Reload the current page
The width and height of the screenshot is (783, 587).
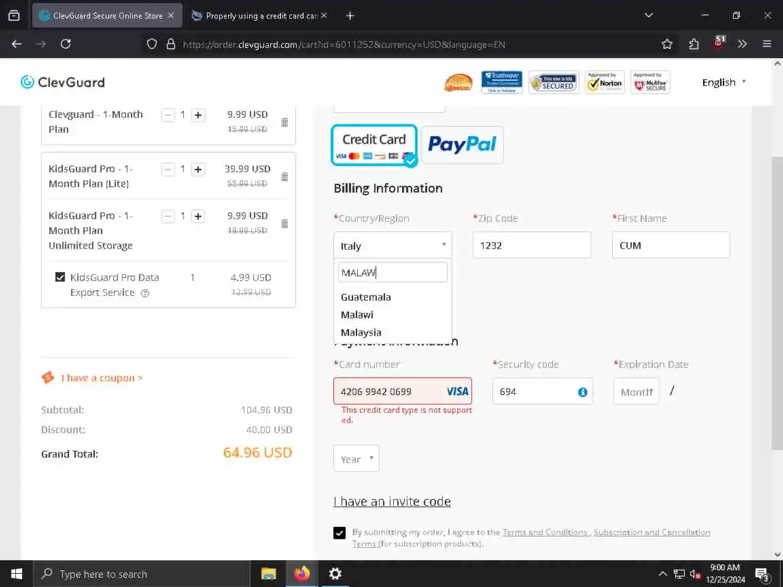tap(65, 44)
